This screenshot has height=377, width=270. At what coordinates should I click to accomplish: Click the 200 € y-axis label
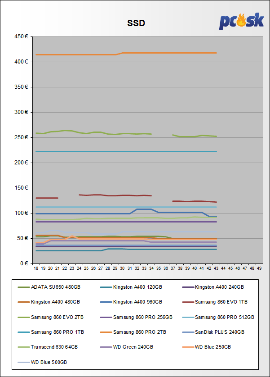pyautogui.click(x=21, y=163)
